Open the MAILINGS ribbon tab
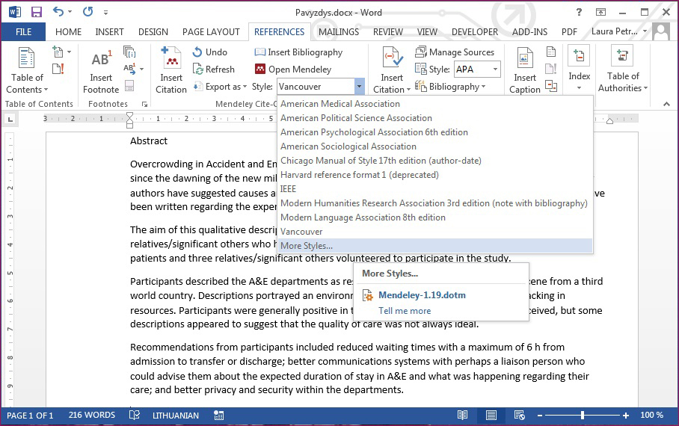Viewport: 679px width, 426px height. coord(338,32)
